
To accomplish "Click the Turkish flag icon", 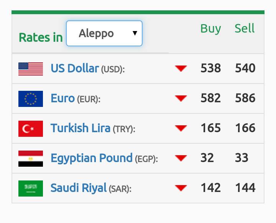I will tap(31, 129).
